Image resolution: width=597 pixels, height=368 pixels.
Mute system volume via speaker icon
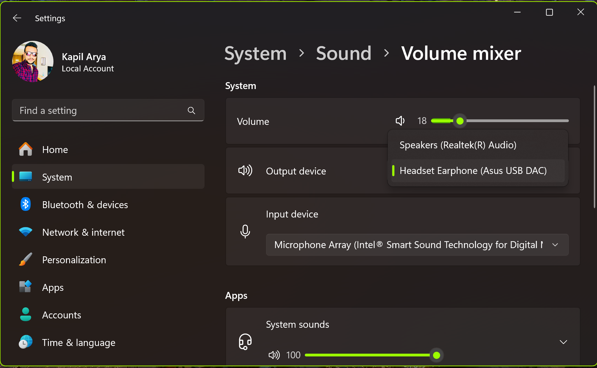400,121
